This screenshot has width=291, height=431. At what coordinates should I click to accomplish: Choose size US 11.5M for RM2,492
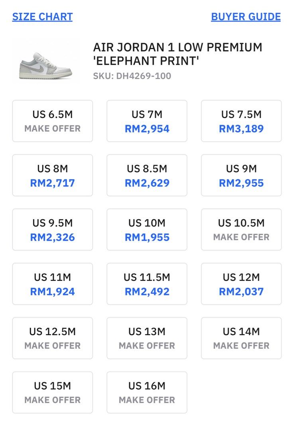point(147,284)
